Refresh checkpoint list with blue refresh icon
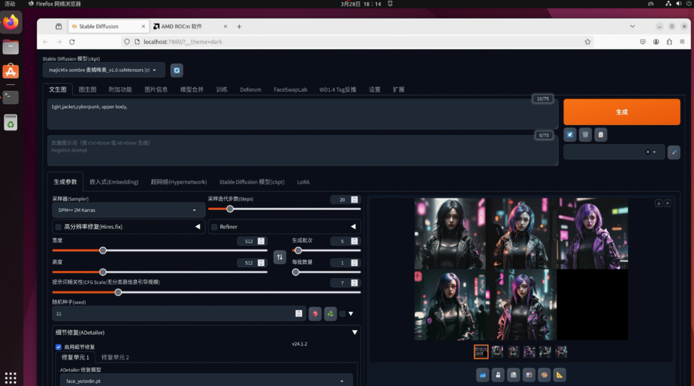 [176, 71]
